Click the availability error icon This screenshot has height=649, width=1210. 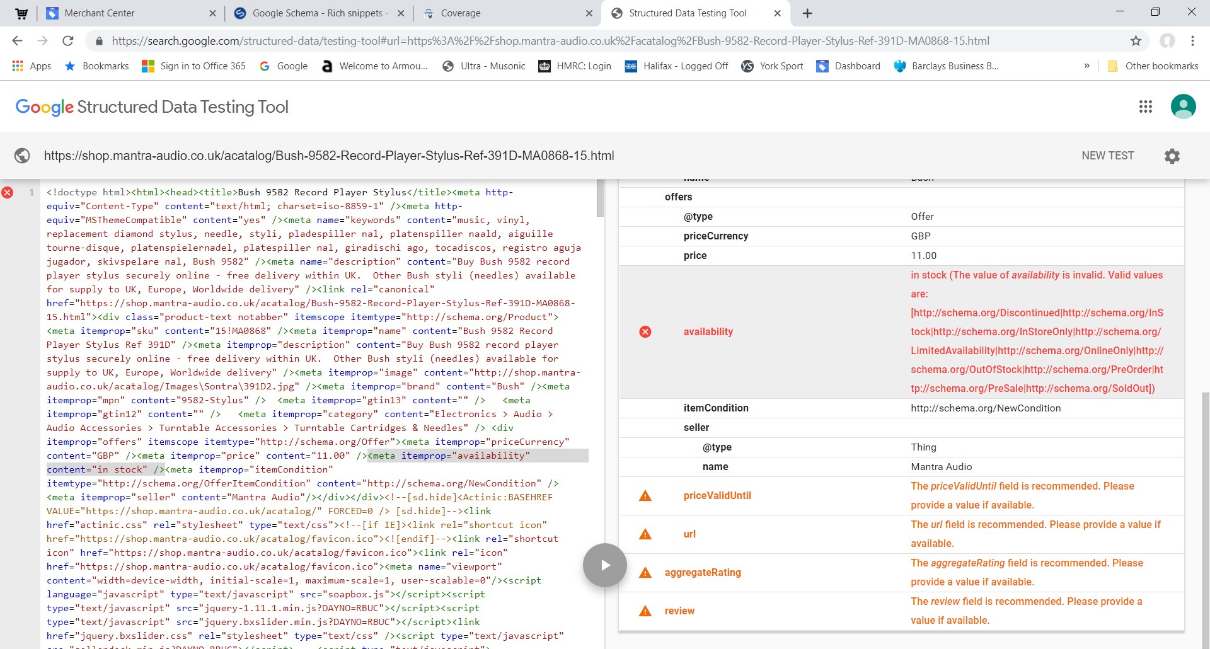tap(645, 332)
